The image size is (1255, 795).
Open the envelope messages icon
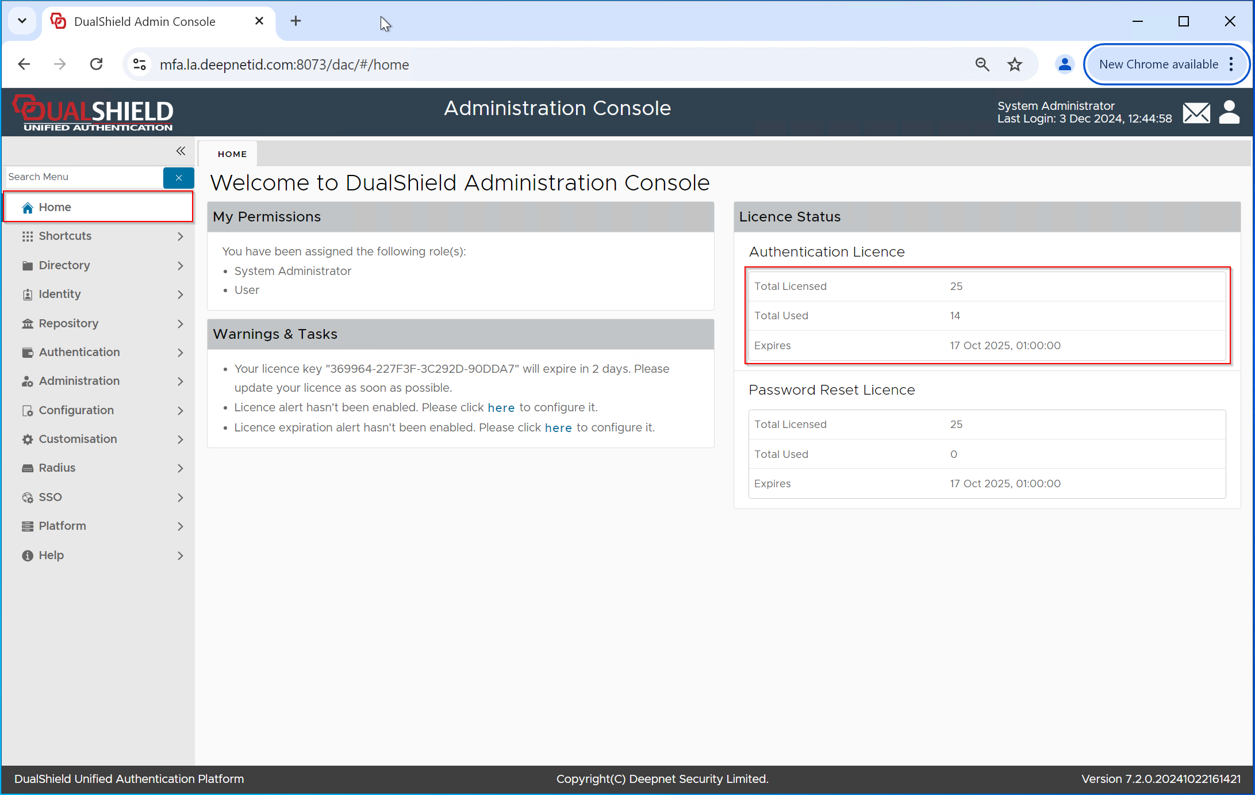1196,112
